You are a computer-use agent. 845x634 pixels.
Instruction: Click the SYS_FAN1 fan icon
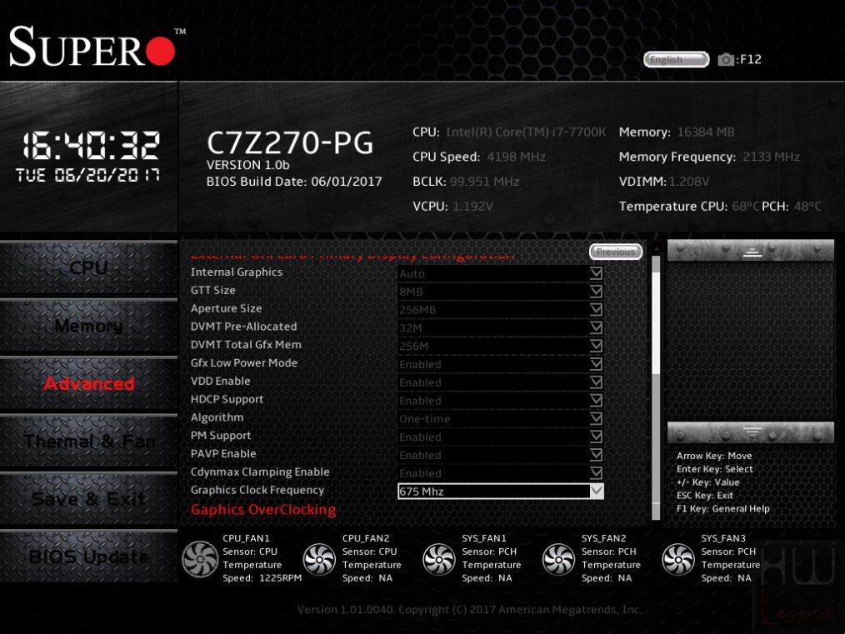coord(439,558)
